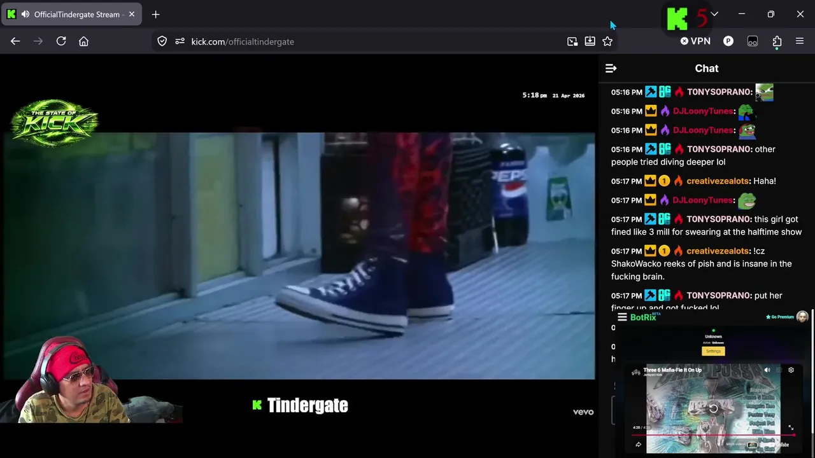Bookmark this page with the star
Screen dimensions: 815x458
[x=607, y=41]
